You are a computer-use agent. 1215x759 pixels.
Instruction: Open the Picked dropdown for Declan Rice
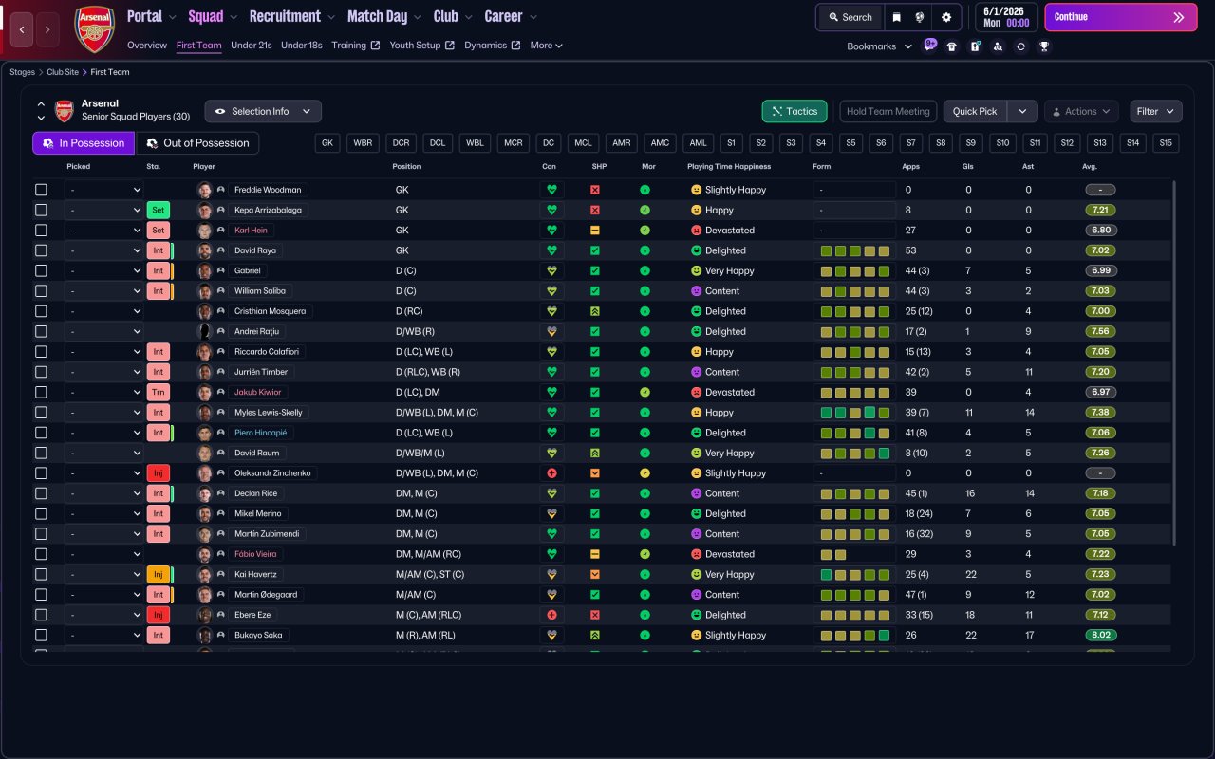[x=104, y=493]
